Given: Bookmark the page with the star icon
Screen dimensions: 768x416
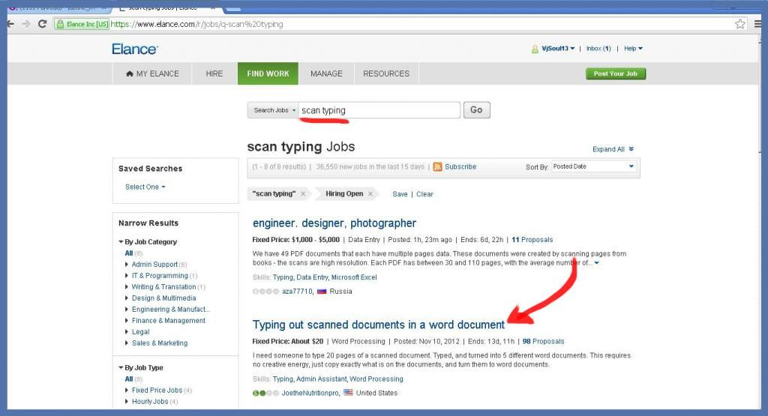Looking at the screenshot, I should (740, 24).
